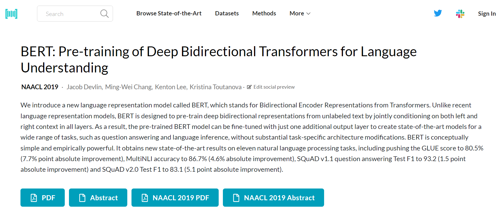Image resolution: width=501 pixels, height=212 pixels.
Task: Open the Slack icon link
Action: click(x=460, y=14)
